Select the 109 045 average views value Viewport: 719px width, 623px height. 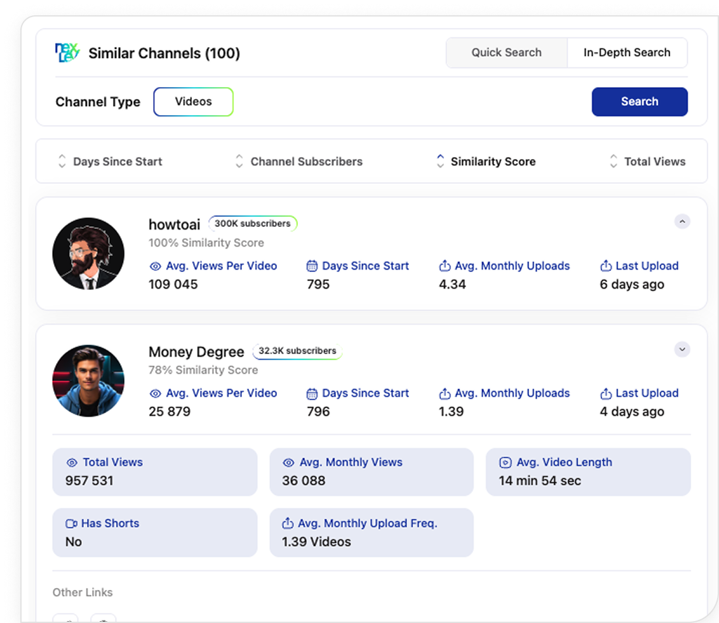173,285
